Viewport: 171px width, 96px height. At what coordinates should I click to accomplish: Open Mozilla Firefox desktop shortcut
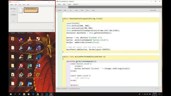[30, 75]
